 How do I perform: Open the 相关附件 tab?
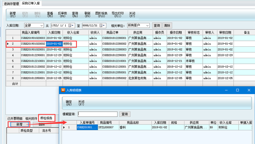pos(31,118)
